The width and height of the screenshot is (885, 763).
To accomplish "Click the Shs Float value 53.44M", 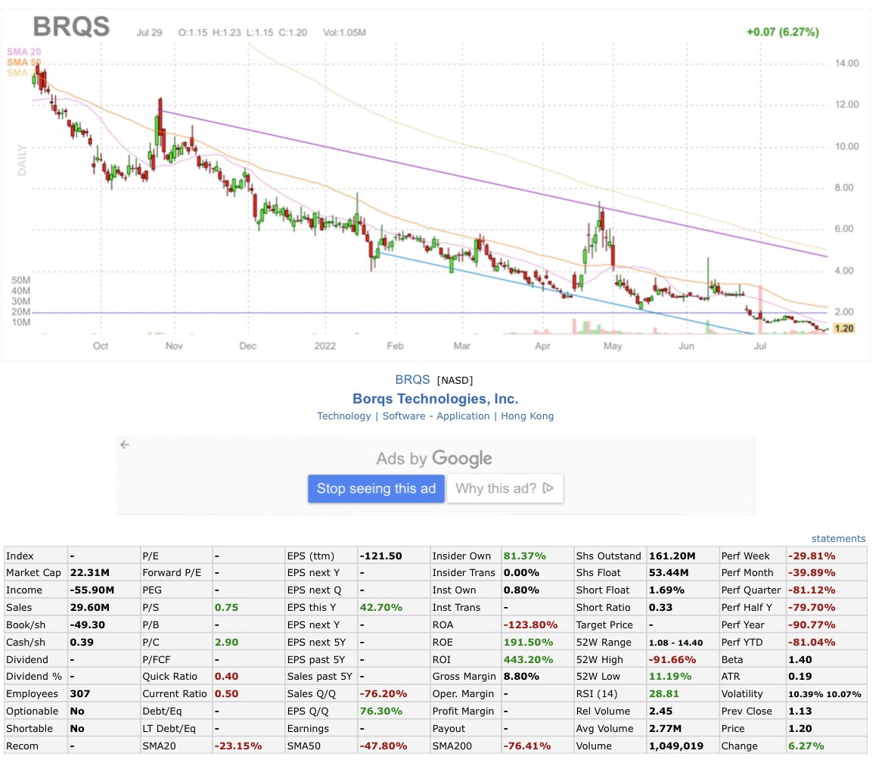I will 669,573.
